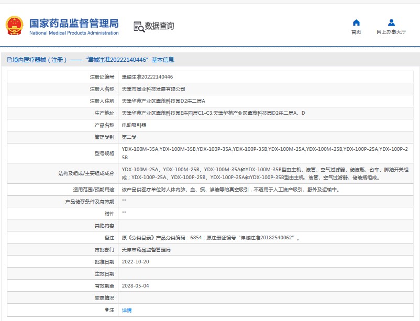Click the approval date 2022-10-20
The image size is (420, 321).
click(x=136, y=261)
